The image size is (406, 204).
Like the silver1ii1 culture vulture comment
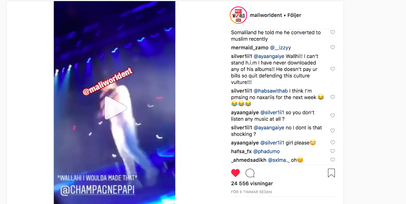coord(333,69)
